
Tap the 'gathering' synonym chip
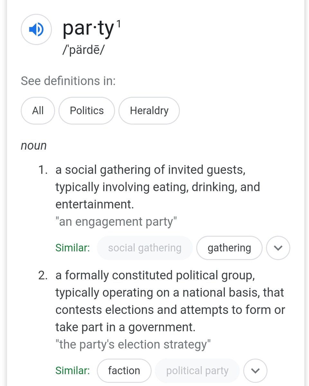coord(229,248)
